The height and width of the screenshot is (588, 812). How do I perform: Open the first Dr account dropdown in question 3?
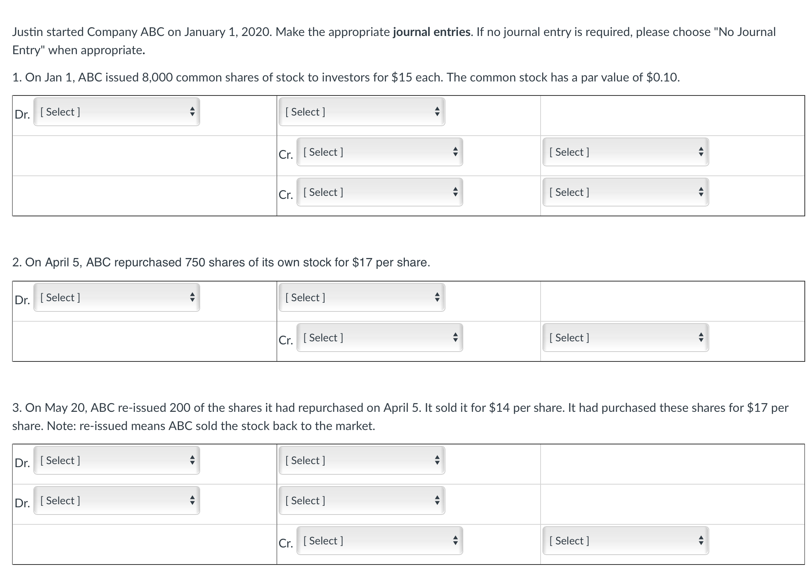pos(116,460)
